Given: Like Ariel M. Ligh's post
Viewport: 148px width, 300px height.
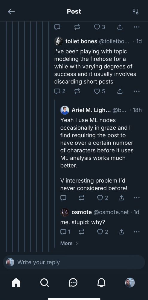Looking at the screenshot, I should [x=103, y=198].
